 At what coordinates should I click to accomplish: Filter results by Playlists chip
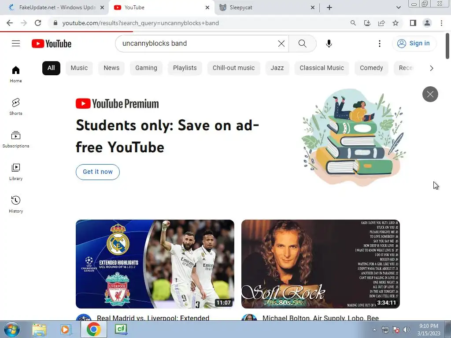point(185,68)
